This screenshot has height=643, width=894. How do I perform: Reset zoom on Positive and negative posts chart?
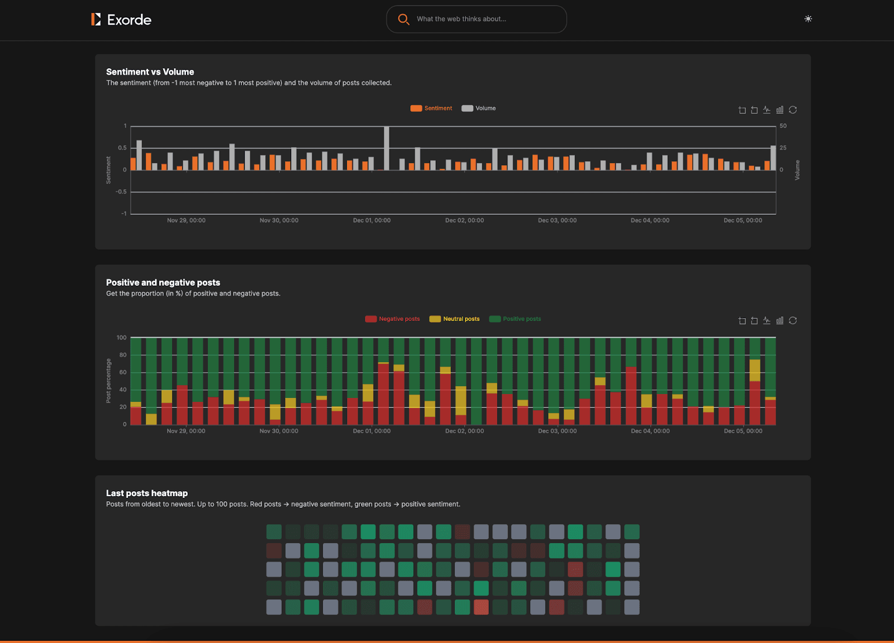point(754,320)
